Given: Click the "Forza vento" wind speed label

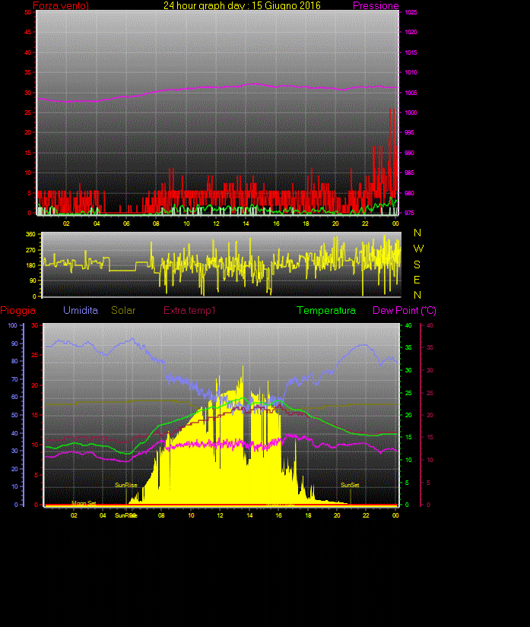Looking at the screenshot, I should tap(61, 6).
